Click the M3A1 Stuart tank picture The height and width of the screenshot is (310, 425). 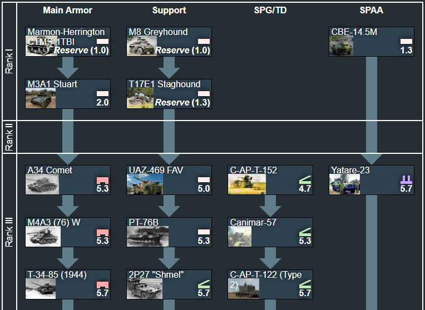pos(41,98)
